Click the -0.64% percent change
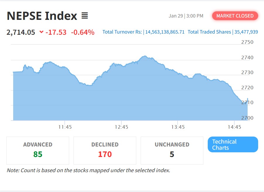Image resolution: width=264 pixels, height=192 pixels. tap(83, 32)
